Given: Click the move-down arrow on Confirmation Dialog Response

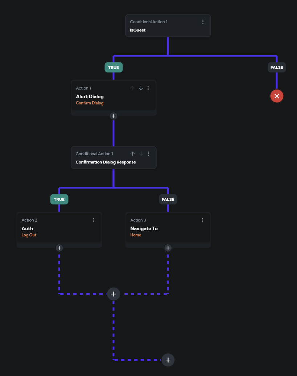Looking at the screenshot, I should point(141,154).
